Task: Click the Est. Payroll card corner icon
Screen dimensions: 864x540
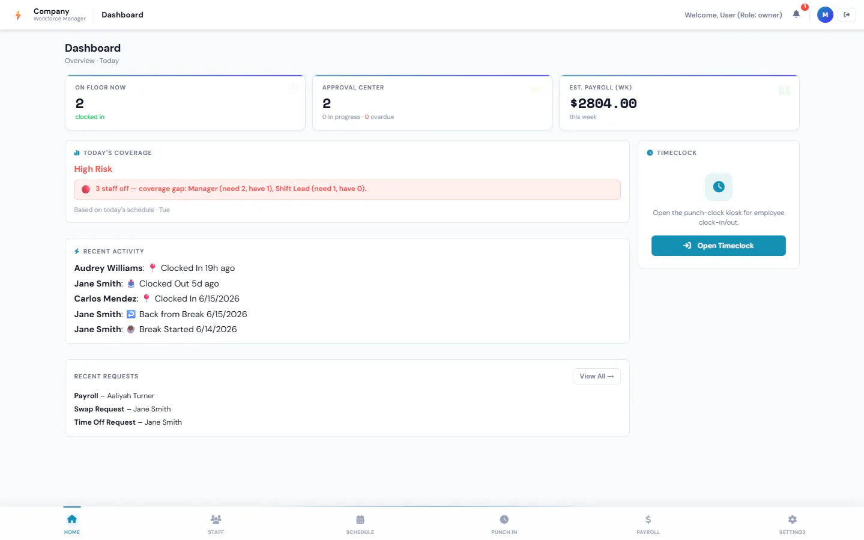Action: [x=784, y=90]
